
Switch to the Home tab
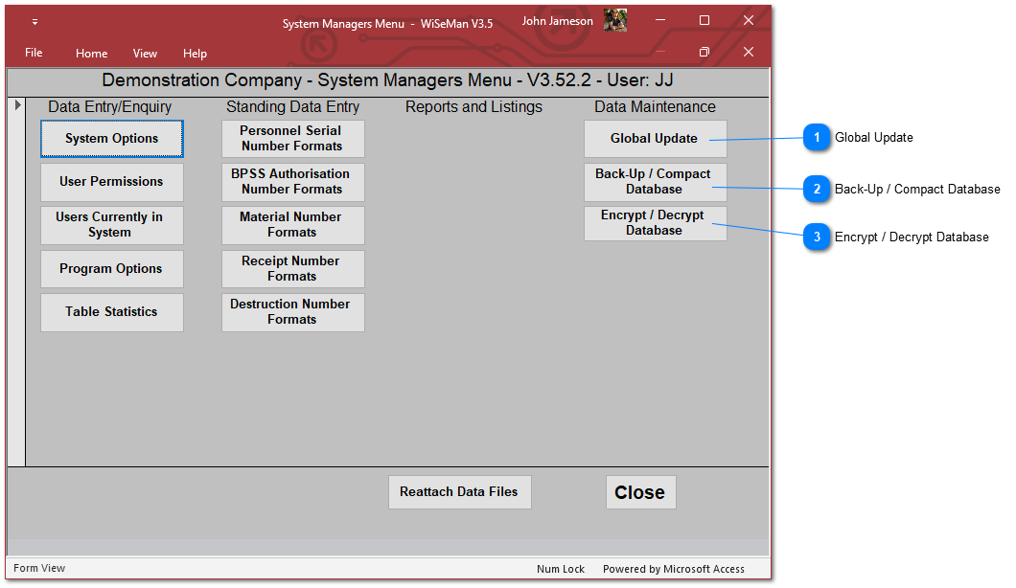(92, 54)
